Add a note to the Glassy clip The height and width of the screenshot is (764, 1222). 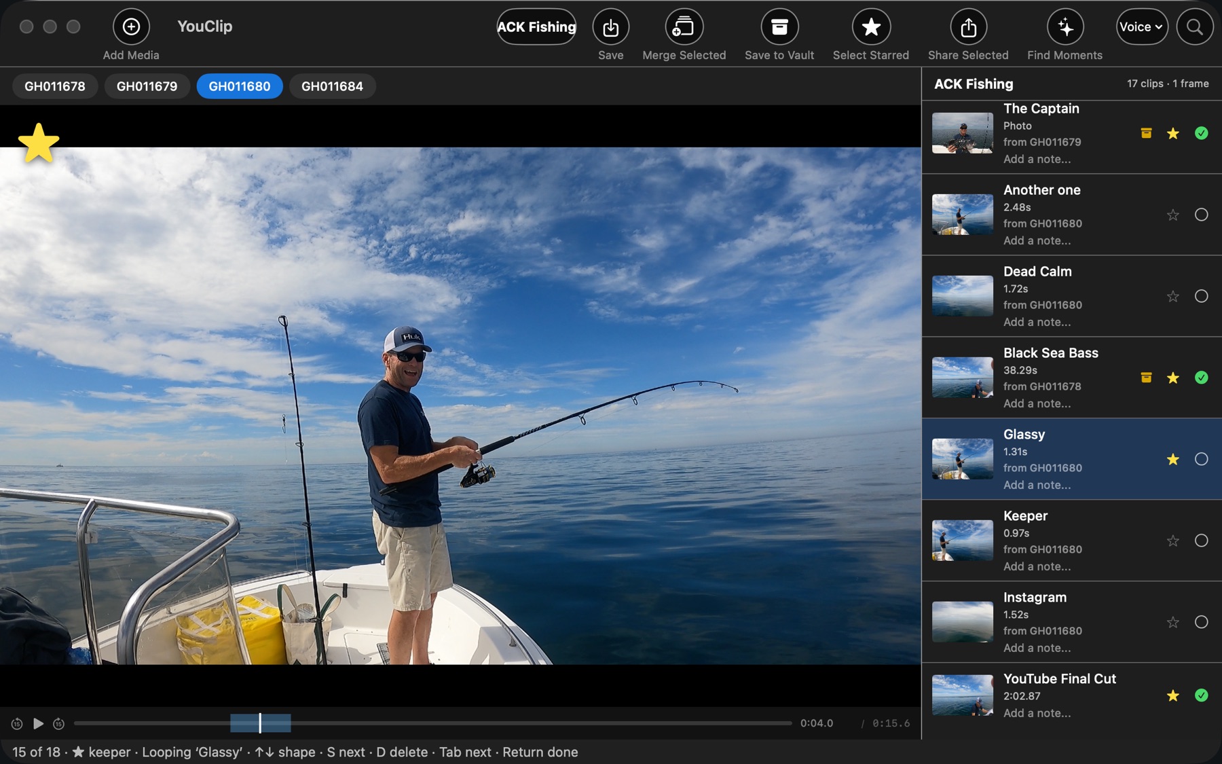pyautogui.click(x=1037, y=485)
